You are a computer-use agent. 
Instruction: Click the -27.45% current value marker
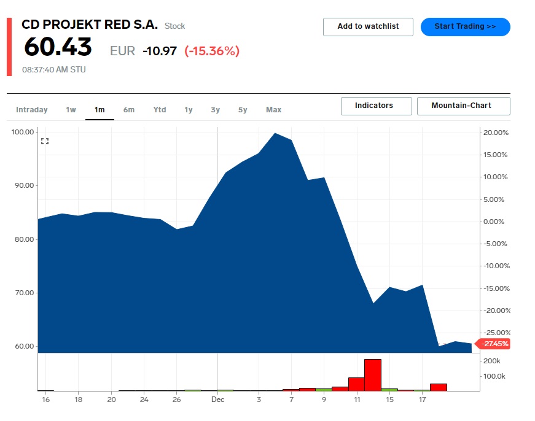pos(493,344)
